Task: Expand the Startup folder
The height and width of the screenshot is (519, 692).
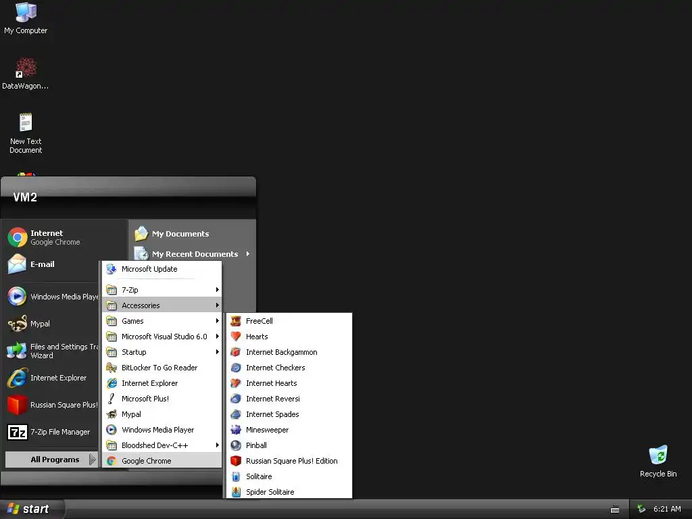Action: [162, 352]
